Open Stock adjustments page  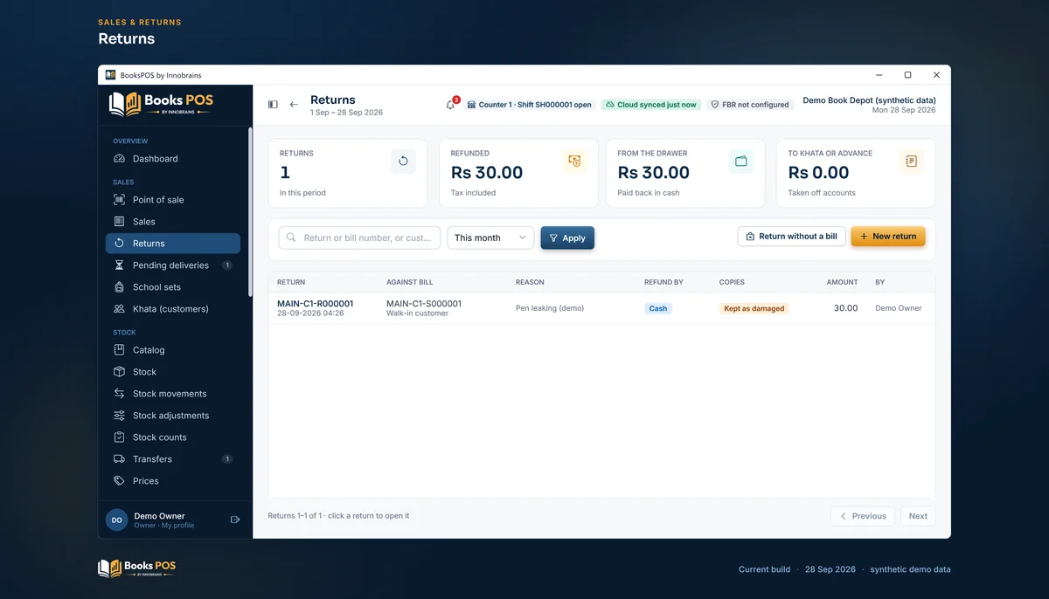172,416
